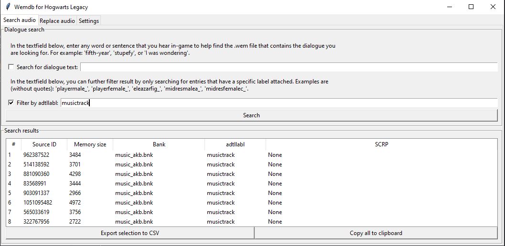
Task: Switch to the Replace audio tab
Action: pos(57,20)
